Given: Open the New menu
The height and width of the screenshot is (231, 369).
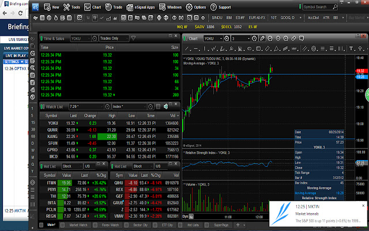Looking at the screenshot, I should (x=51, y=7).
